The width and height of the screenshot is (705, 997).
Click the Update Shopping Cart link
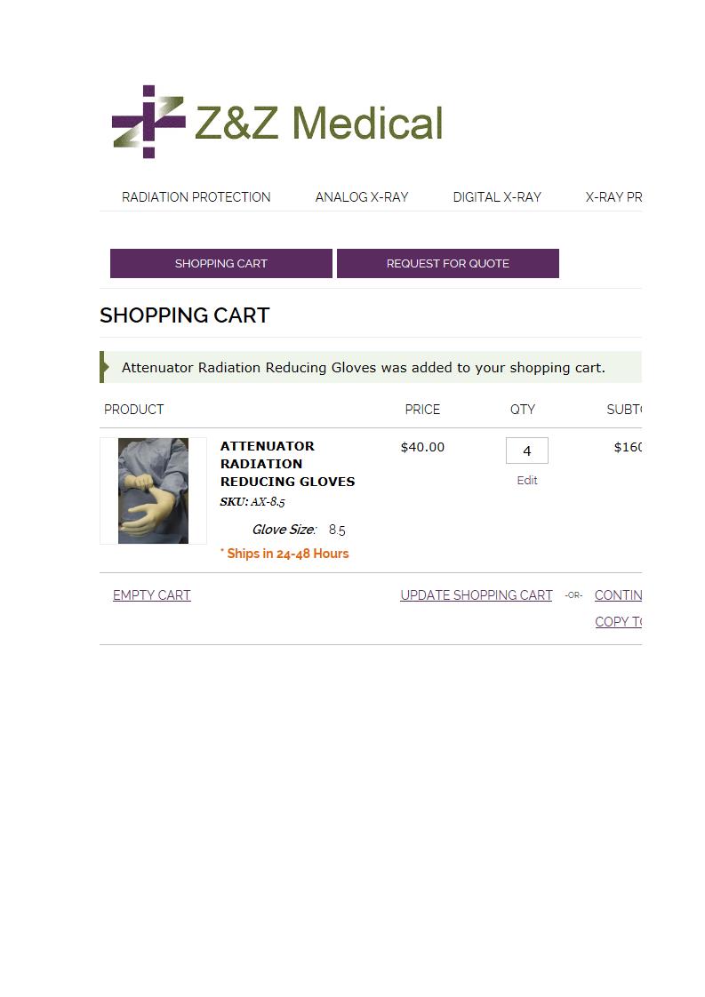point(477,595)
